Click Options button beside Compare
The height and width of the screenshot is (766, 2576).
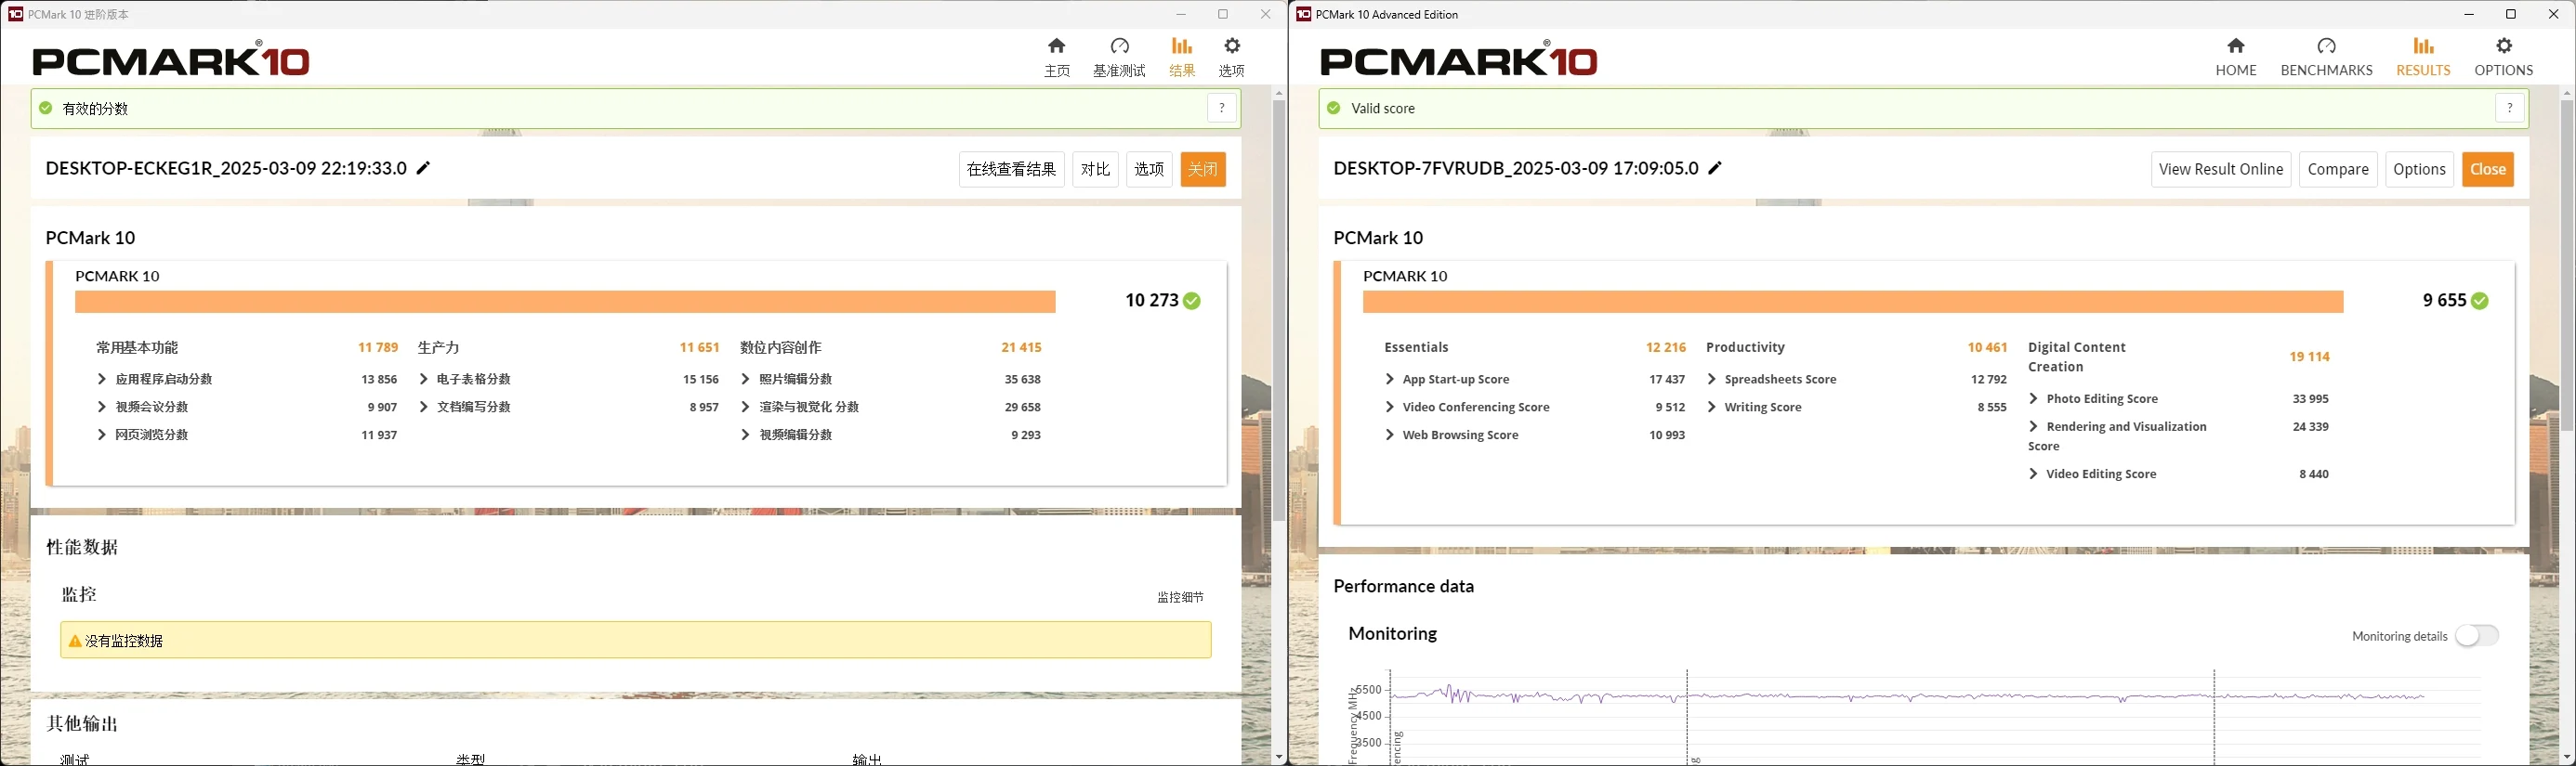(x=2420, y=170)
